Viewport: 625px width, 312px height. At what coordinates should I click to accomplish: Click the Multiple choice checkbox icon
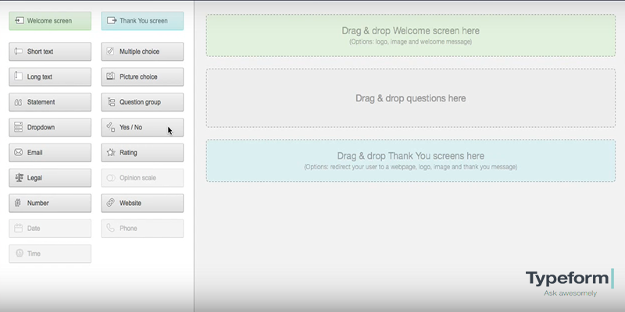pyautogui.click(x=111, y=51)
